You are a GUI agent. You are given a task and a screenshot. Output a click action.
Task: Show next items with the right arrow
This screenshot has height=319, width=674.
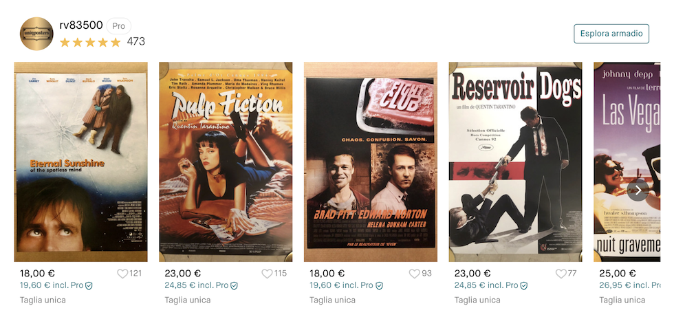coord(638,190)
